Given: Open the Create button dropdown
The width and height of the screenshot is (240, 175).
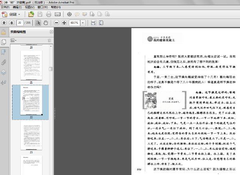Looking at the screenshot, I should coord(11,14).
